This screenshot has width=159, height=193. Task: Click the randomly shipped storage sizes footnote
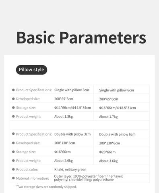click(x=46, y=187)
